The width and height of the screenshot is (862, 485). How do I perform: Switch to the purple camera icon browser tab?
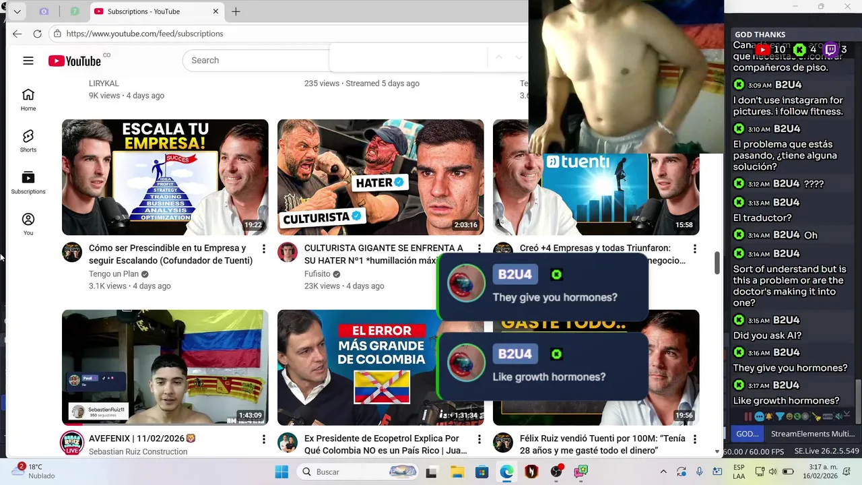(44, 11)
